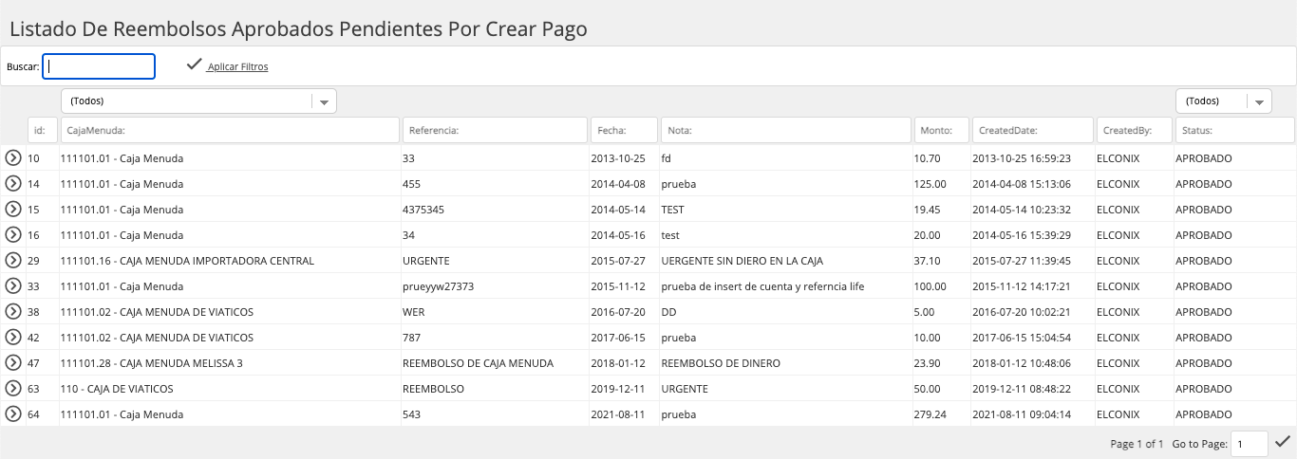The image size is (1297, 459).
Task: Expand row id 47 arrow icon
Action: pos(13,363)
